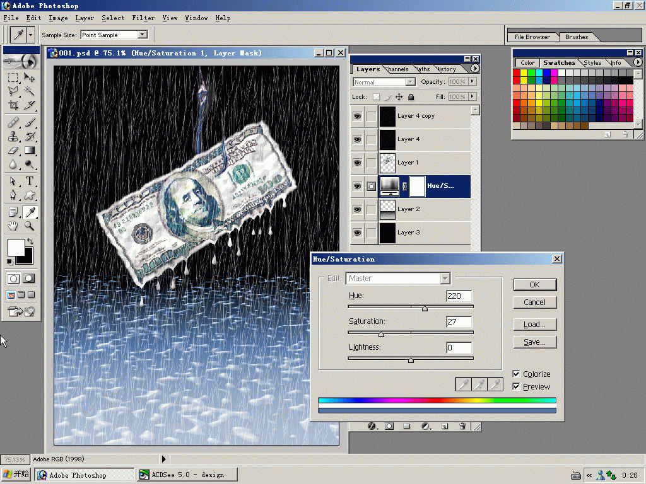Select the Hand tool

click(x=13, y=226)
